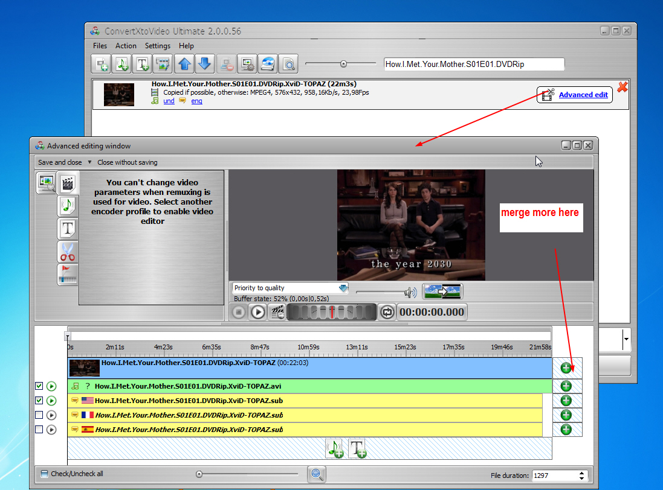This screenshot has width=663, height=490.
Task: Click Close without saving
Action: [x=128, y=162]
